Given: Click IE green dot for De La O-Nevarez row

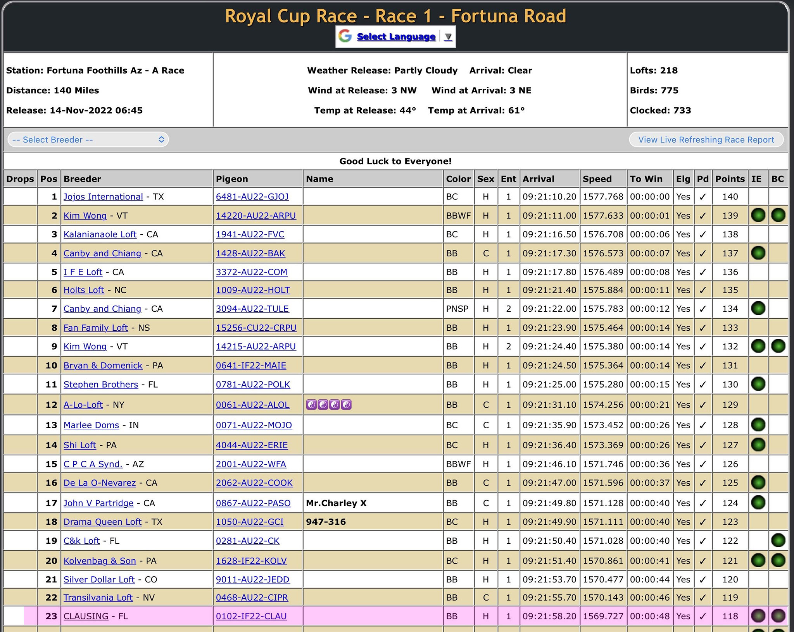Looking at the screenshot, I should click(758, 483).
